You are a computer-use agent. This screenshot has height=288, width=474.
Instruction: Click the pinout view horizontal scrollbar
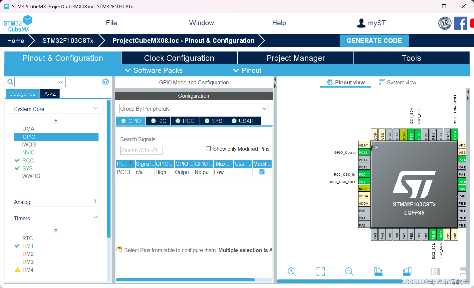tap(340, 281)
